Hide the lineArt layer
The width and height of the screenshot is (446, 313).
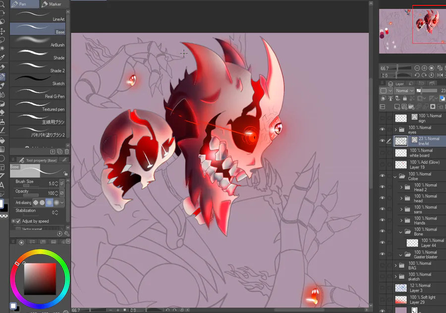(382, 141)
